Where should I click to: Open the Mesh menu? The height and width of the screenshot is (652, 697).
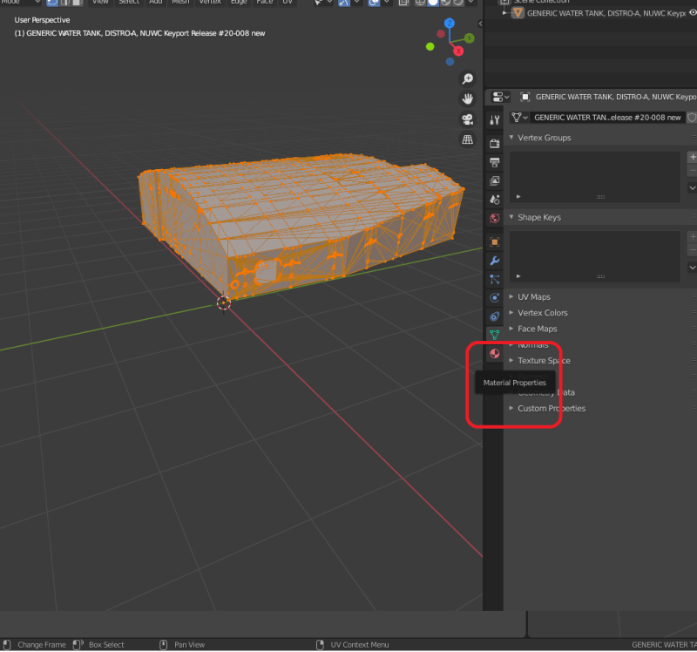[180, 3]
